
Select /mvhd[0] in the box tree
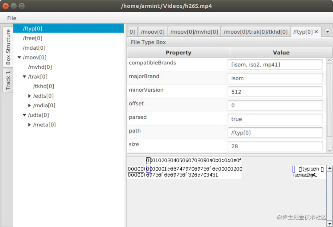click(x=40, y=67)
